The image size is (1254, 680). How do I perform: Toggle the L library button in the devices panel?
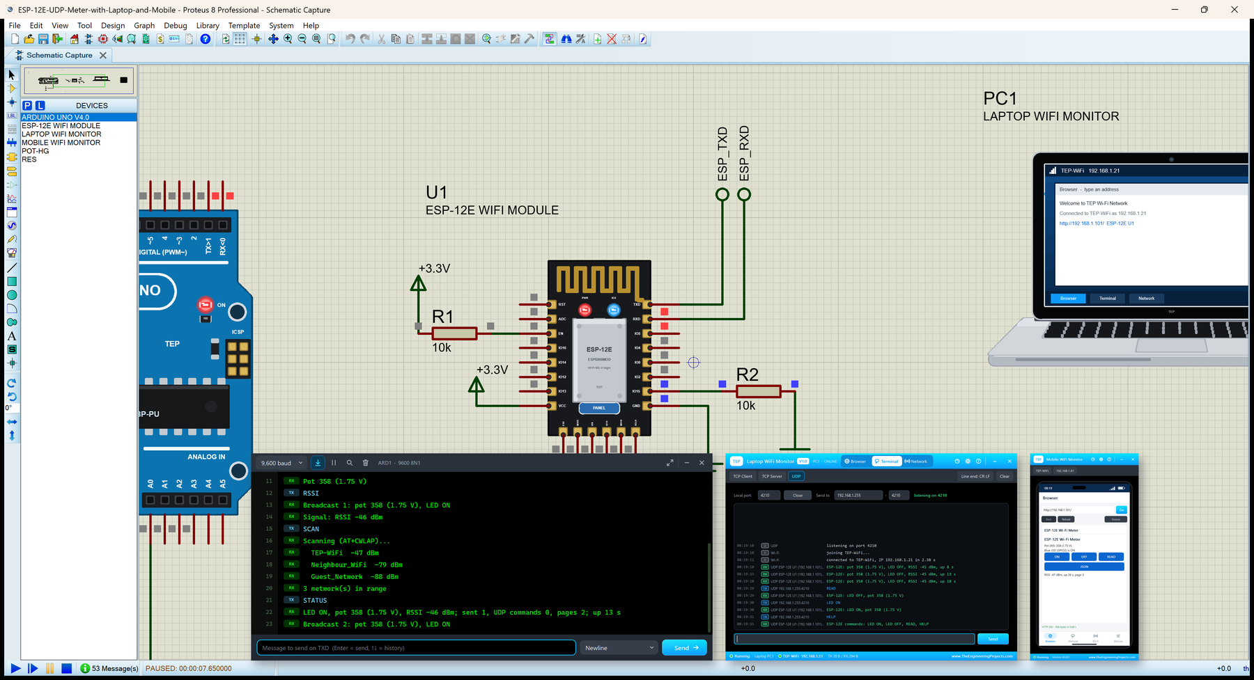point(40,105)
